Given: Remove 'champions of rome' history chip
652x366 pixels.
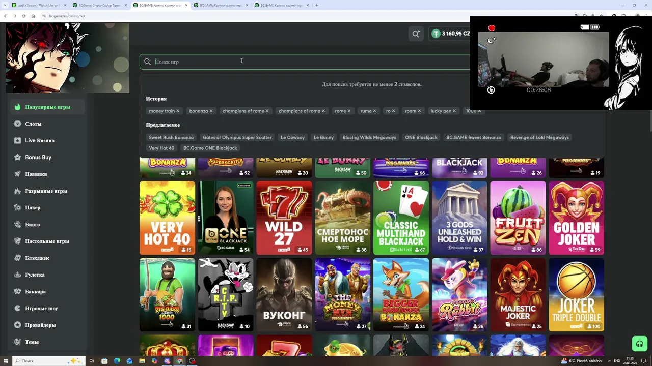Looking at the screenshot, I should [x=267, y=111].
